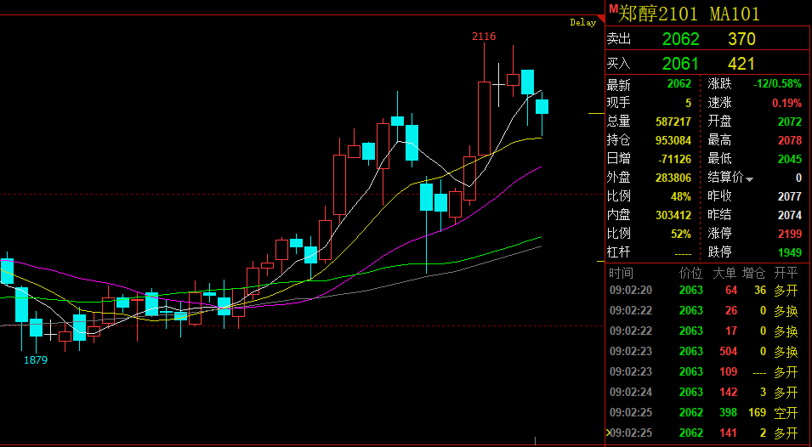Click the Delay indicator above the chart
The width and height of the screenshot is (812, 447).
pos(583,23)
